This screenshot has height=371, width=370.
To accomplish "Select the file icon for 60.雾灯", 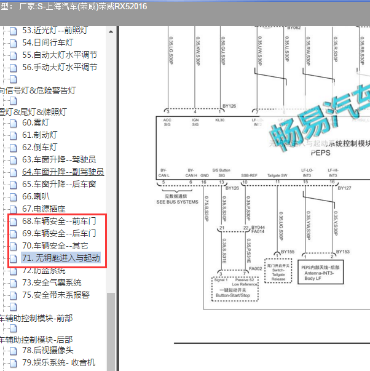I will pyautogui.click(x=14, y=123).
